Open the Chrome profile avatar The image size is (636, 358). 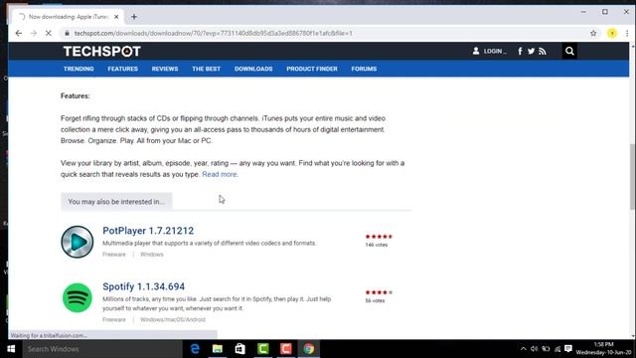[x=612, y=33]
